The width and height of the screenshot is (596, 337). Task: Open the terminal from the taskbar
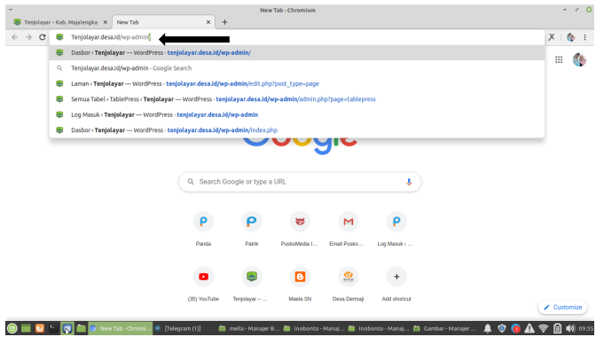tap(53, 328)
